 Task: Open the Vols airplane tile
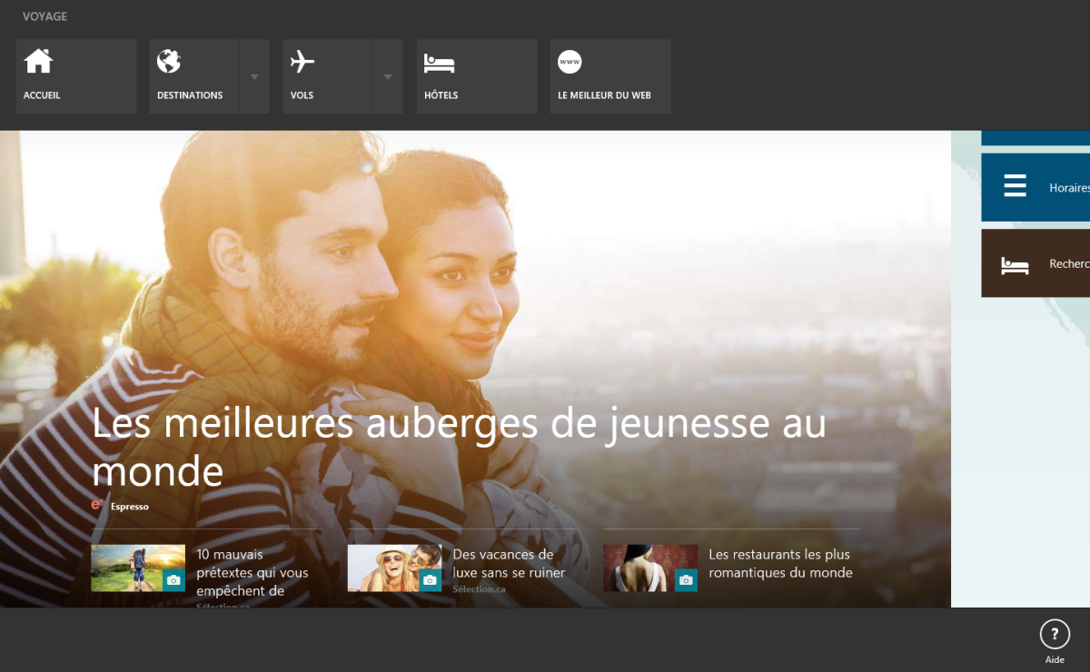tap(327, 76)
